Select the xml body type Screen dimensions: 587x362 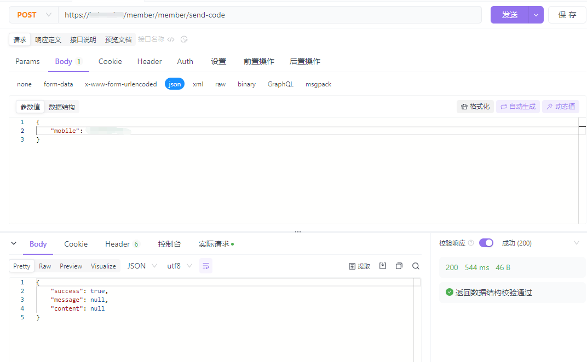198,84
